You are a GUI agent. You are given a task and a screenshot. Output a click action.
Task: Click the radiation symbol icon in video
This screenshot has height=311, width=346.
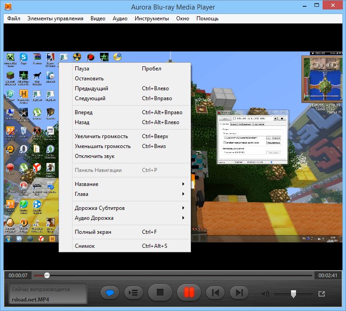(x=77, y=57)
